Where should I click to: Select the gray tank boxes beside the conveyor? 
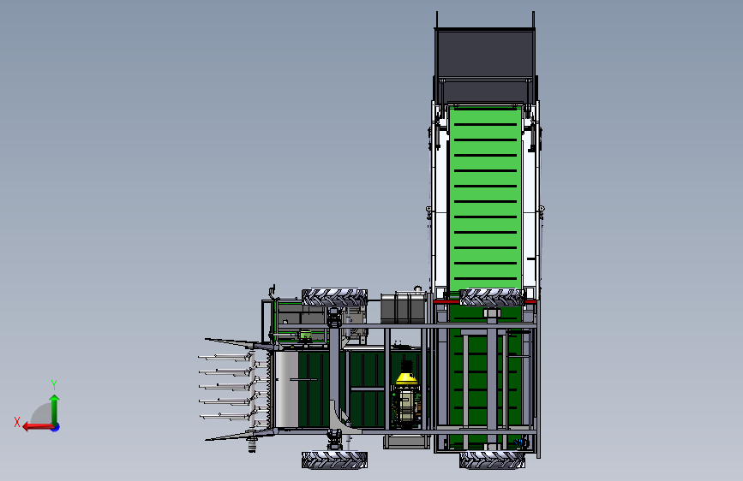coord(404,308)
